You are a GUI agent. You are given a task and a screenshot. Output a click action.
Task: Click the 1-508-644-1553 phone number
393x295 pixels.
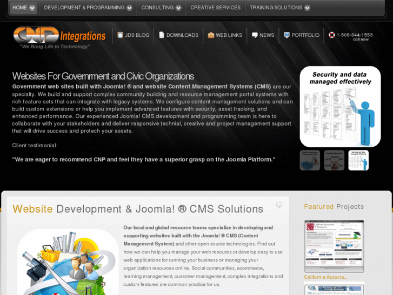click(x=355, y=35)
